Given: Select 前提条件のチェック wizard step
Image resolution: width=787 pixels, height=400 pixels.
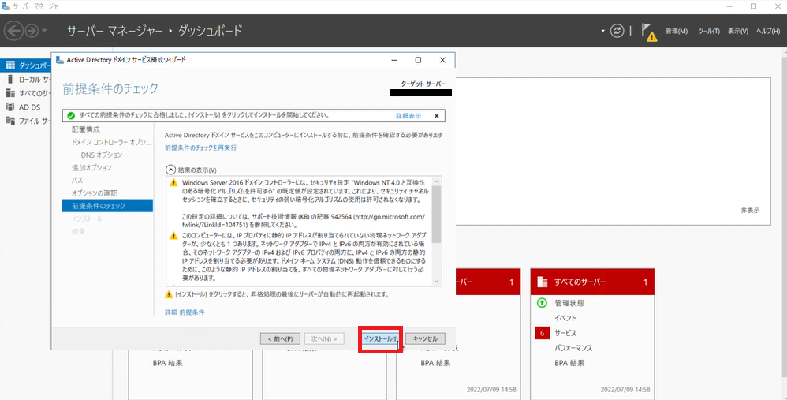Looking at the screenshot, I should click(107, 206).
